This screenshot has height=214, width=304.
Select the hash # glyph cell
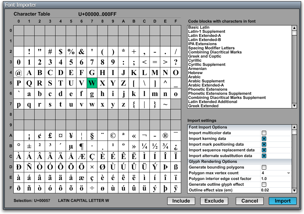50,52
